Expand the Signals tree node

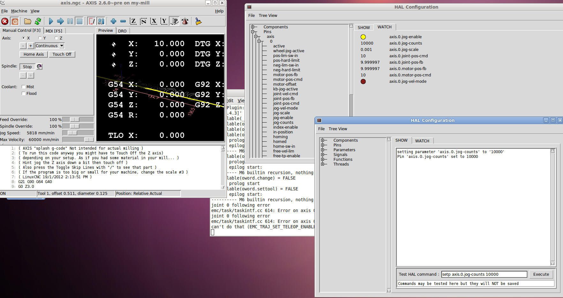click(323, 155)
